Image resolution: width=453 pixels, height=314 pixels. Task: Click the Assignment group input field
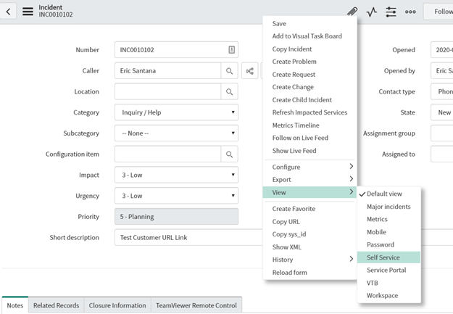click(441, 133)
